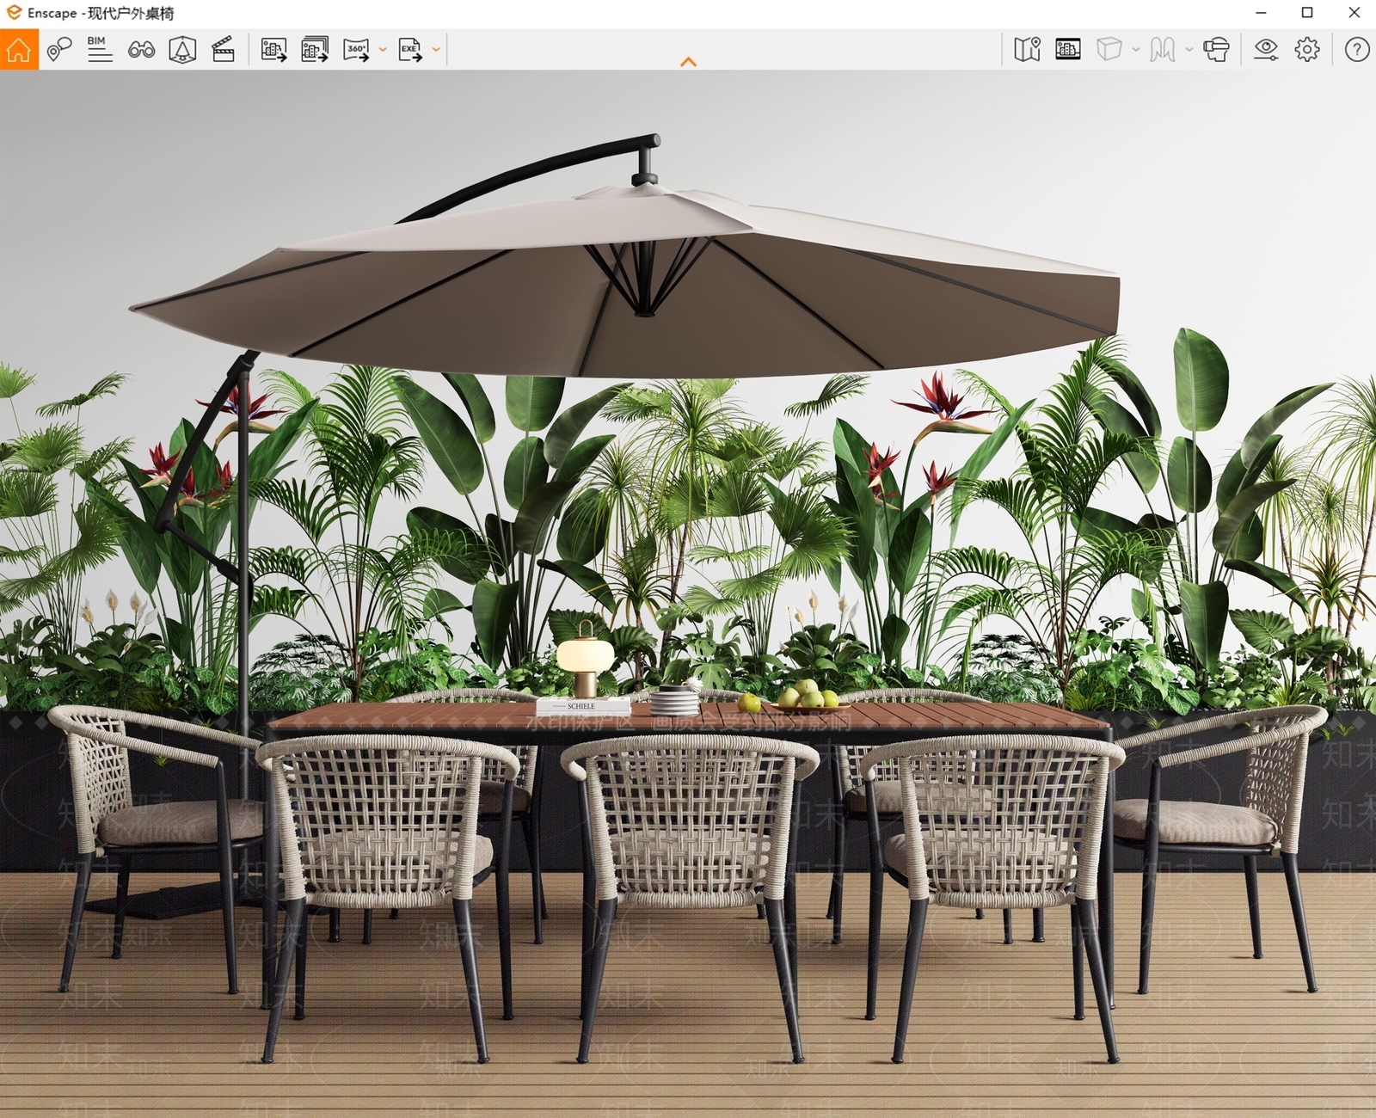
Task: Expand the EXE export dropdown arrow
Action: 436,50
